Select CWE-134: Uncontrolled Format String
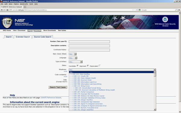This screenshot has height=113, width=181. [111, 88]
